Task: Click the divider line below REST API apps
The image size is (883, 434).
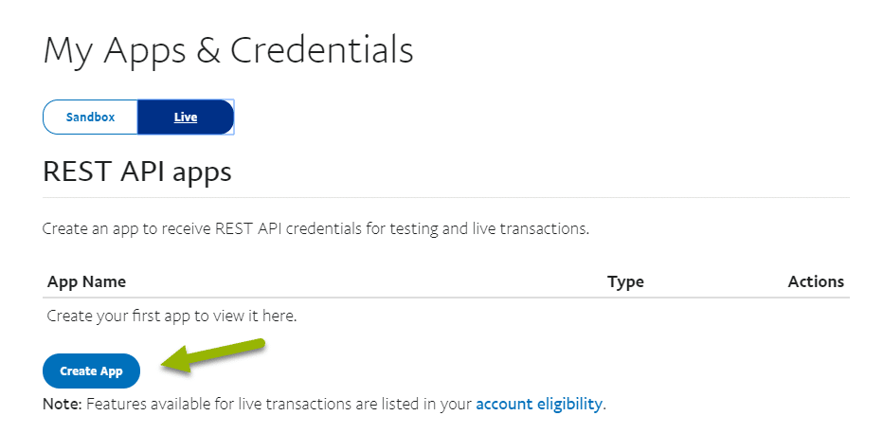Action: 445,198
